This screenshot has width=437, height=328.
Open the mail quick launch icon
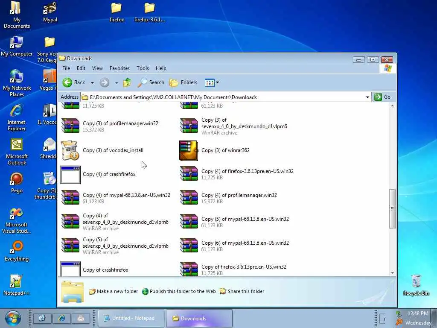pyautogui.click(x=81, y=318)
